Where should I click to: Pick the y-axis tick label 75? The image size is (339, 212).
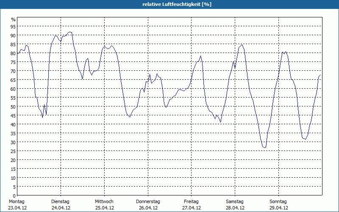coord(13,62)
